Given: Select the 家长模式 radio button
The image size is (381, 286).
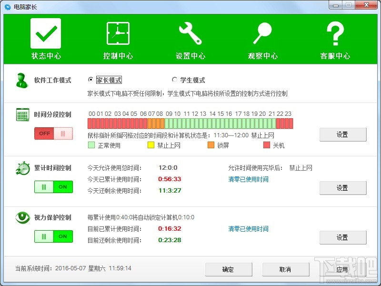Looking at the screenshot, I should 90,80.
